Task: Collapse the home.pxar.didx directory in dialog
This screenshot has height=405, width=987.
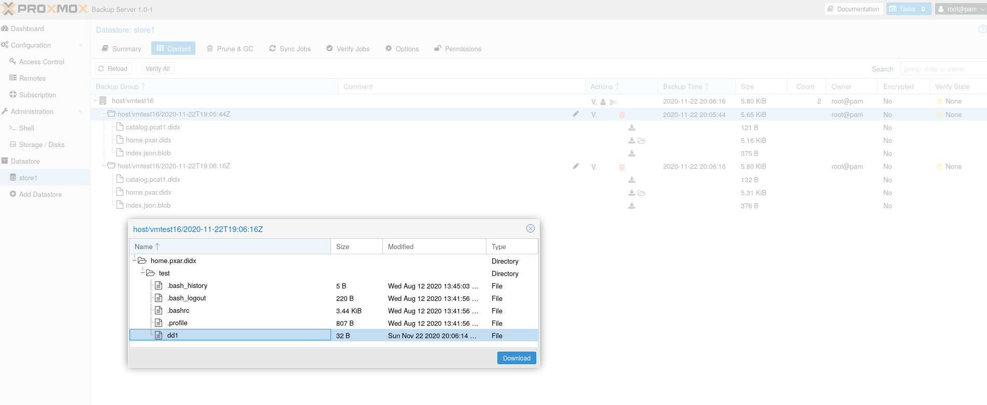Action: (x=134, y=261)
